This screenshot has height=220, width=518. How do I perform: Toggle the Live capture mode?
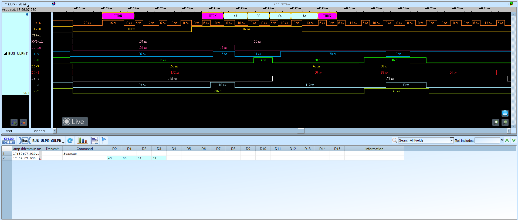click(x=75, y=122)
